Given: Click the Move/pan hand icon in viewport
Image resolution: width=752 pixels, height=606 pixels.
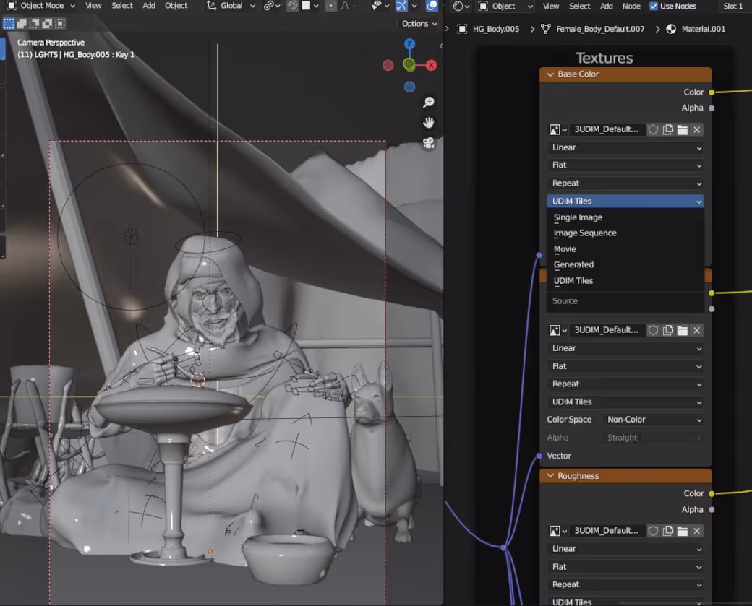Looking at the screenshot, I should pos(429,123).
